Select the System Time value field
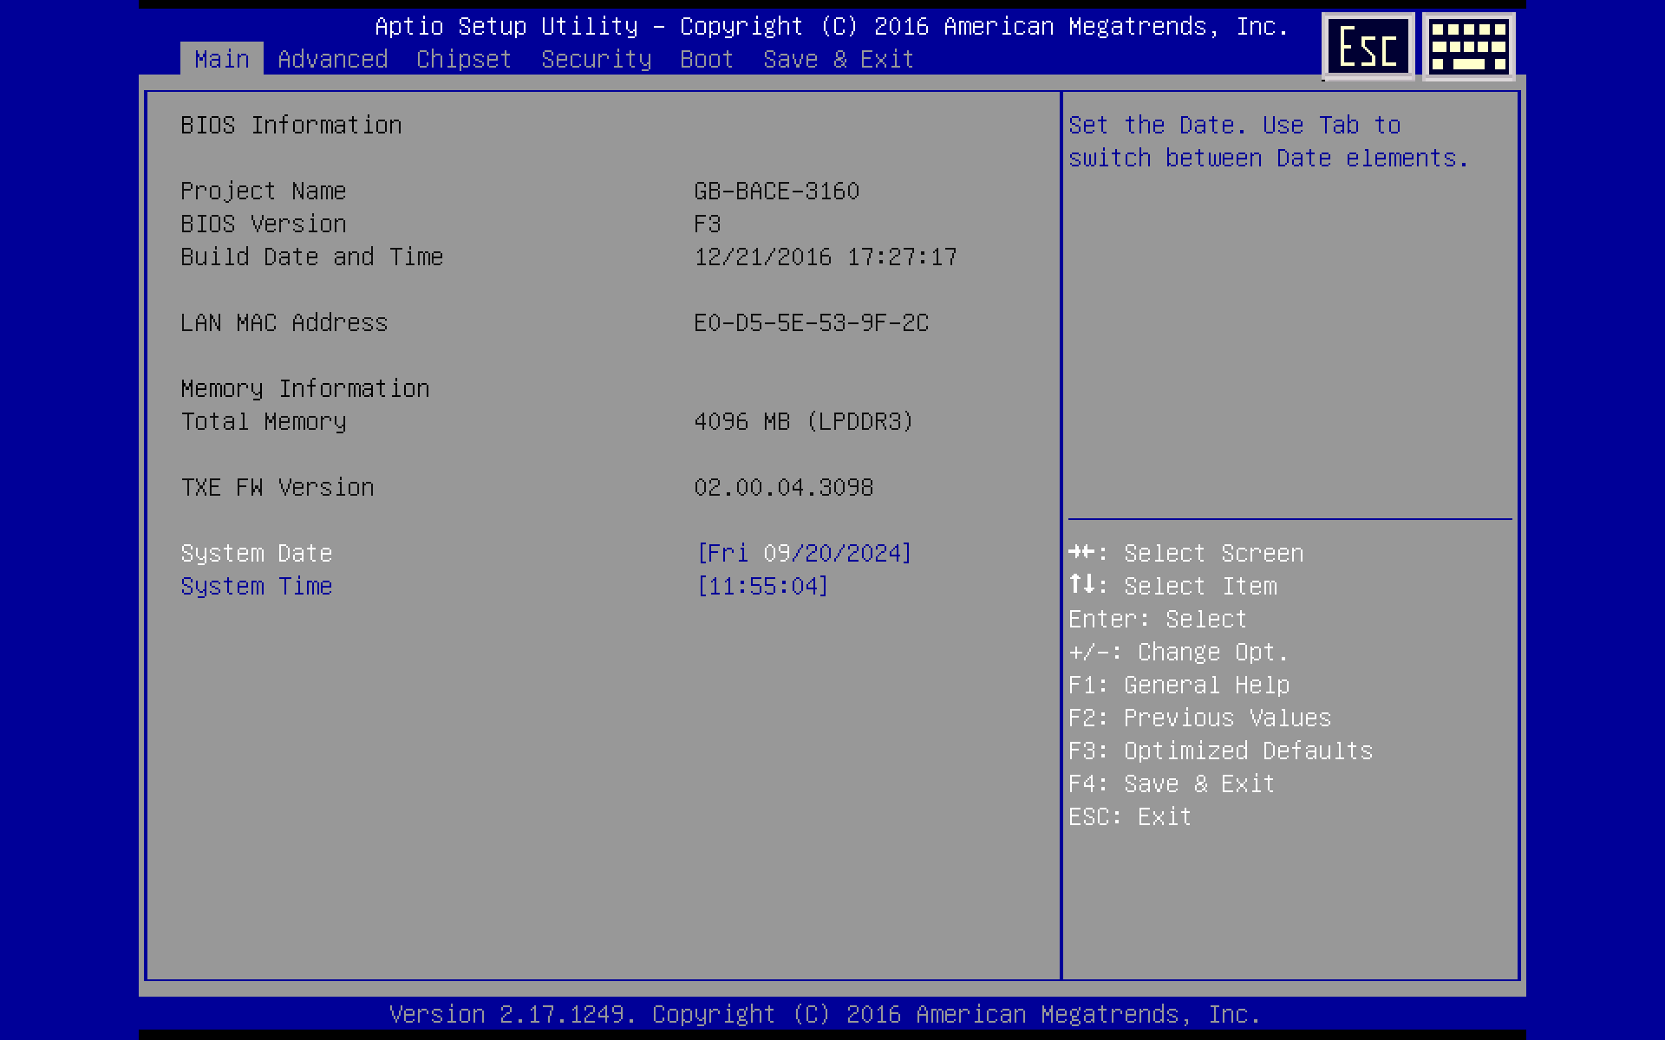Image resolution: width=1665 pixels, height=1040 pixels. pyautogui.click(x=762, y=586)
